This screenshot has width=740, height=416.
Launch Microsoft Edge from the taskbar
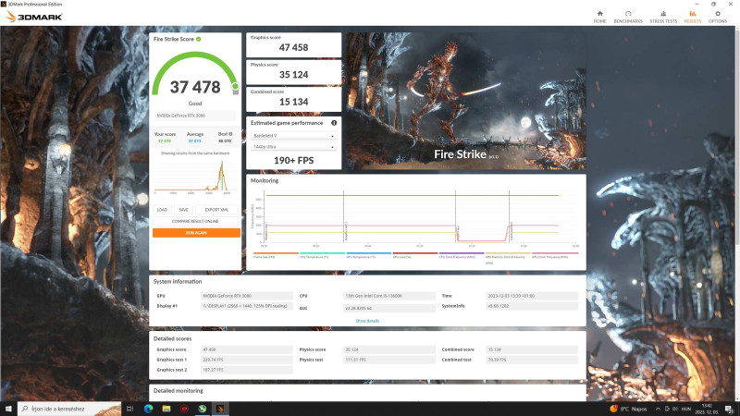(x=148, y=409)
